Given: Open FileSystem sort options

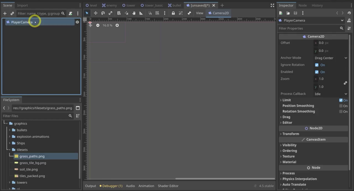Looking at the screenshot, I should pyautogui.click(x=78, y=116).
